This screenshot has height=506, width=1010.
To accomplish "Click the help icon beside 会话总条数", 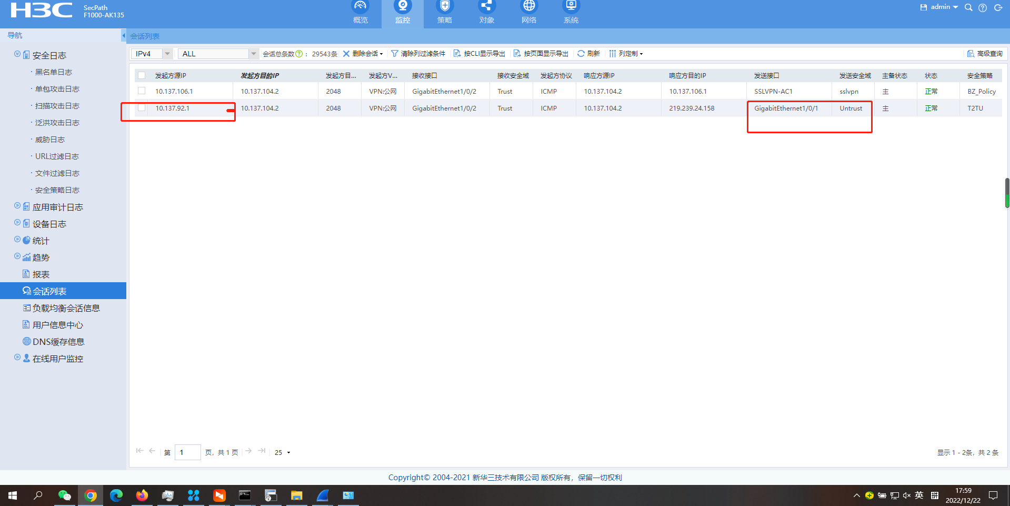I will [299, 54].
